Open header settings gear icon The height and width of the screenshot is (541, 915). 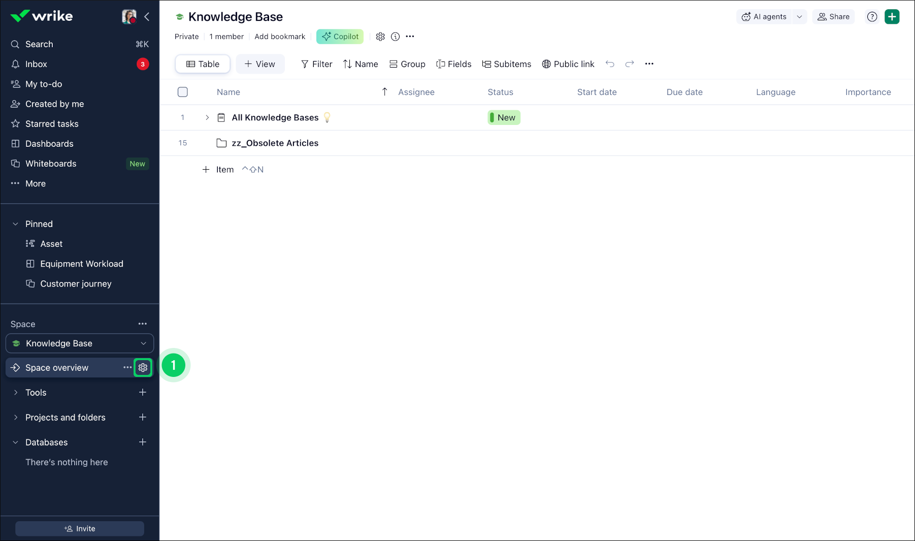(380, 37)
